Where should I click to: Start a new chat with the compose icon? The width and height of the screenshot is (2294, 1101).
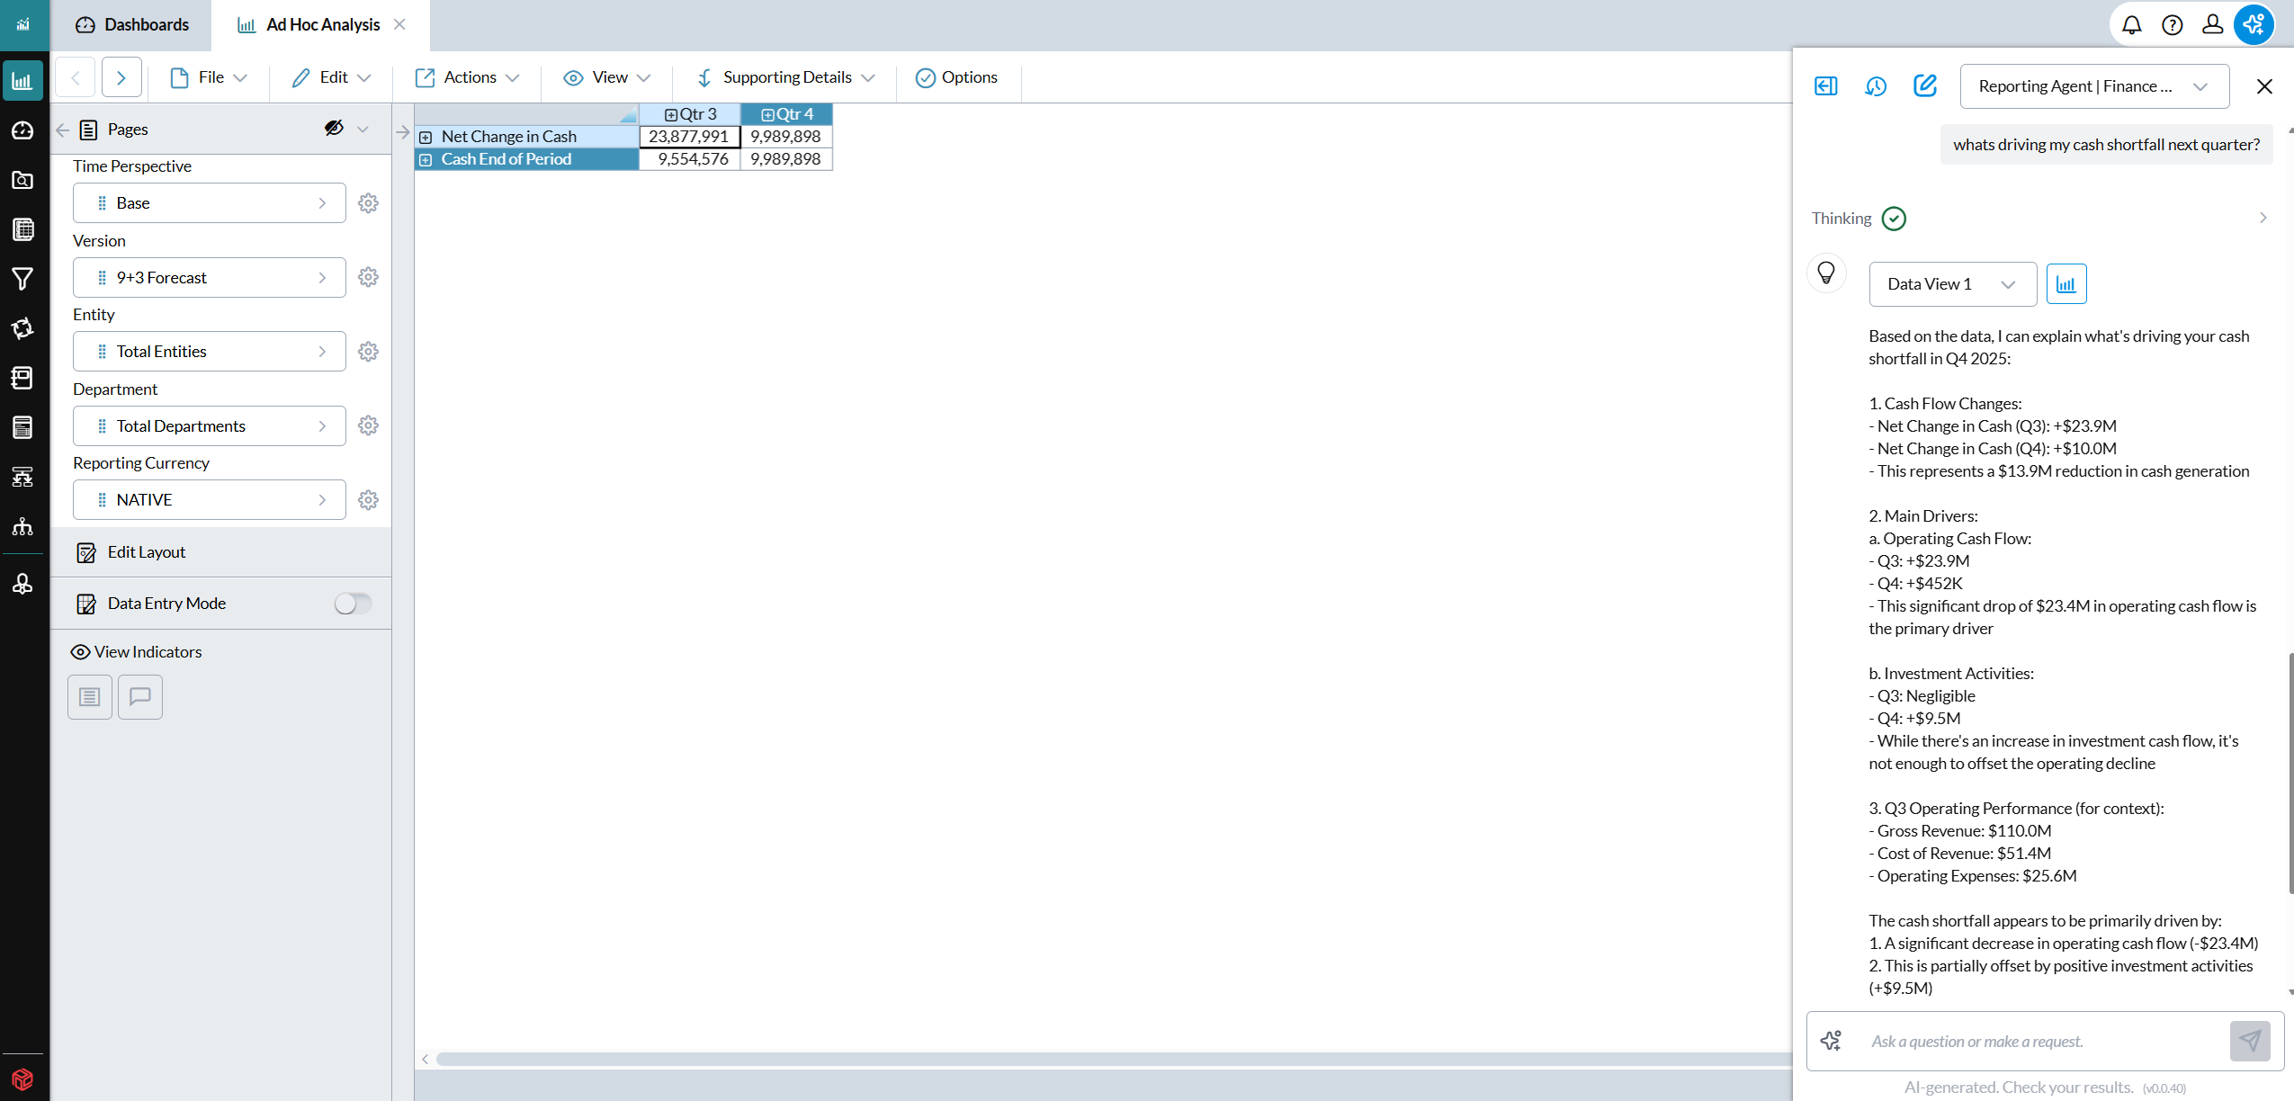click(1925, 85)
